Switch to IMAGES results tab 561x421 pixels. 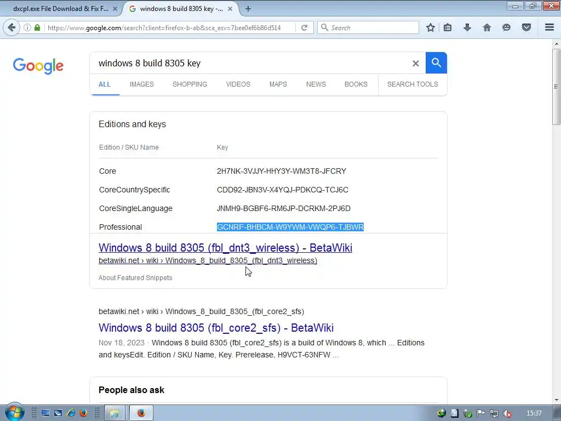click(x=142, y=84)
